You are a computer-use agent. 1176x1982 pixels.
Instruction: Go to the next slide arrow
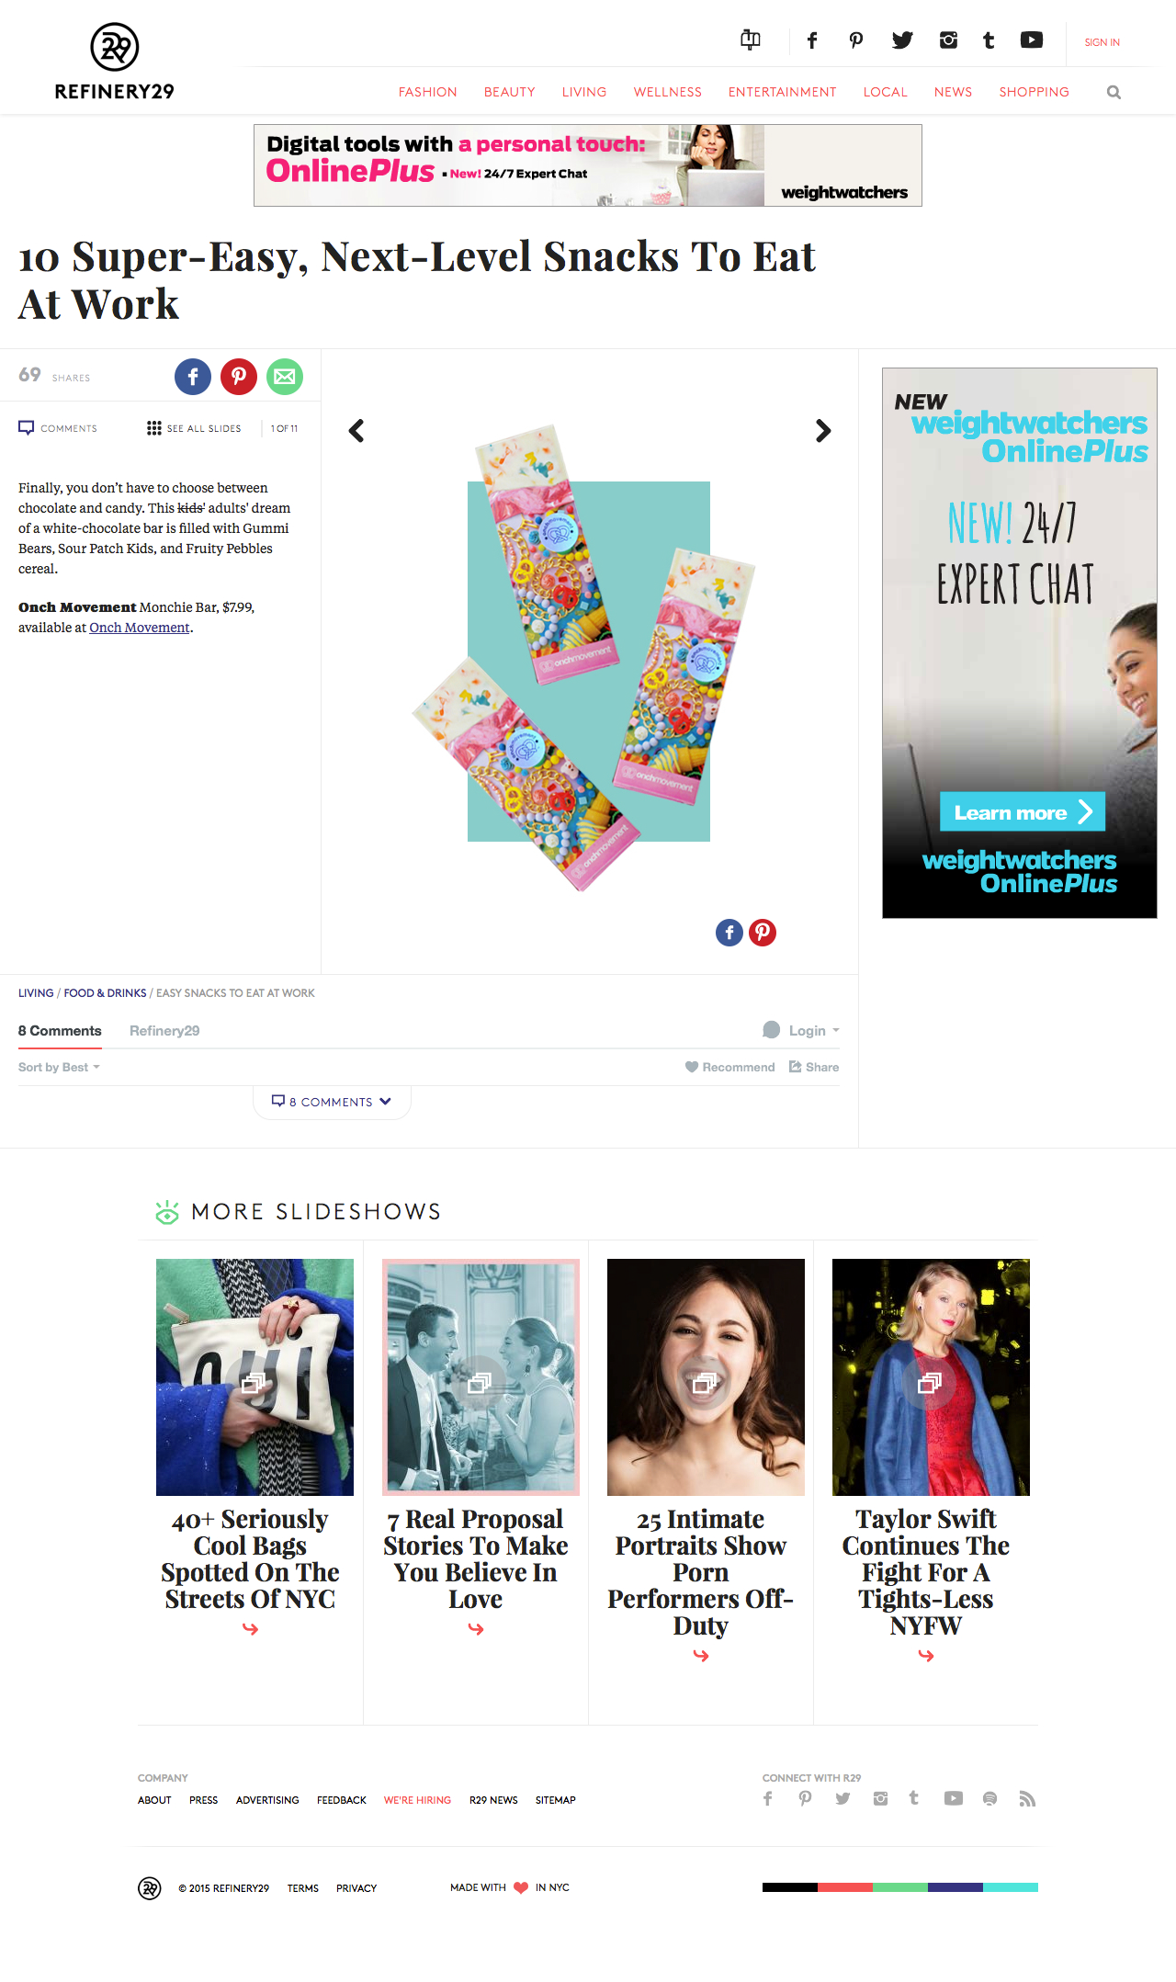coord(823,430)
